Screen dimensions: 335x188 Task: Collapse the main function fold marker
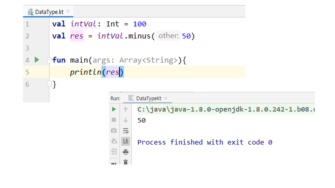pyautogui.click(x=49, y=61)
